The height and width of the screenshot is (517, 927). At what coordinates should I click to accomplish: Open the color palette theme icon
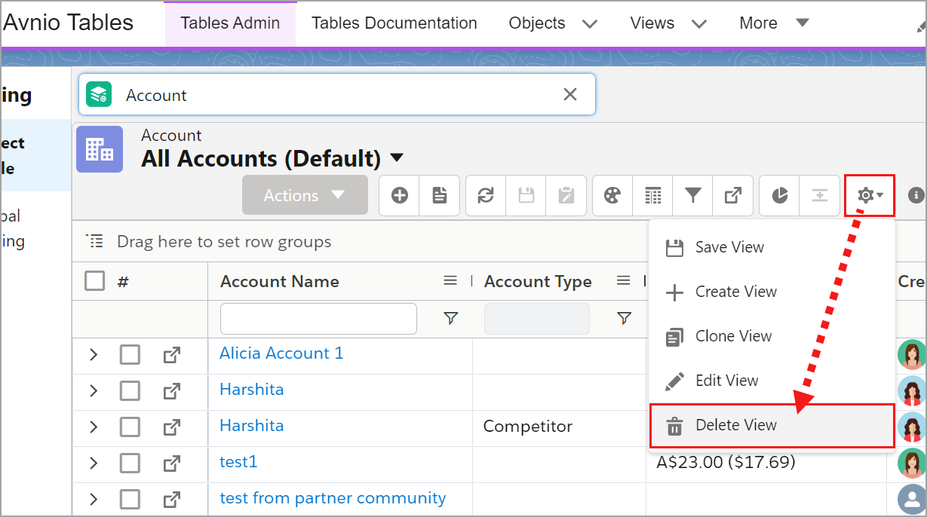coord(612,195)
